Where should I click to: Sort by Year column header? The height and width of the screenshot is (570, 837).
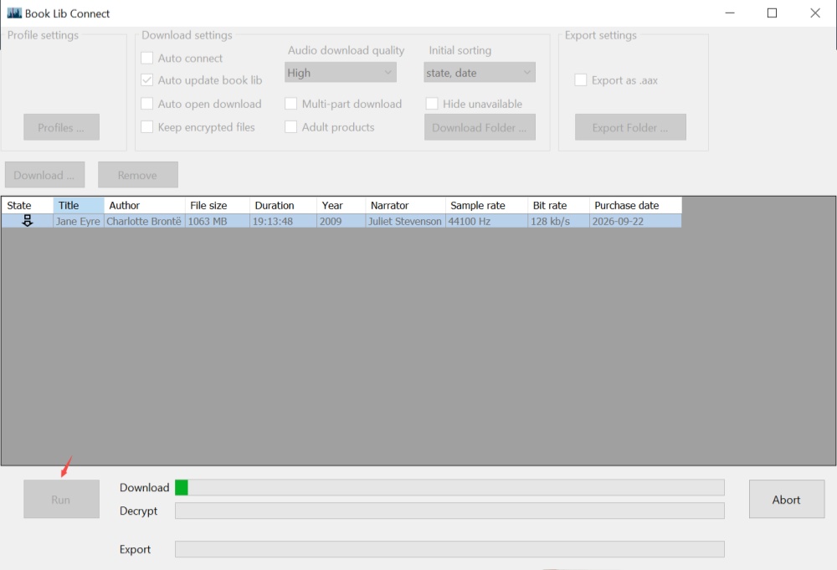pyautogui.click(x=341, y=205)
